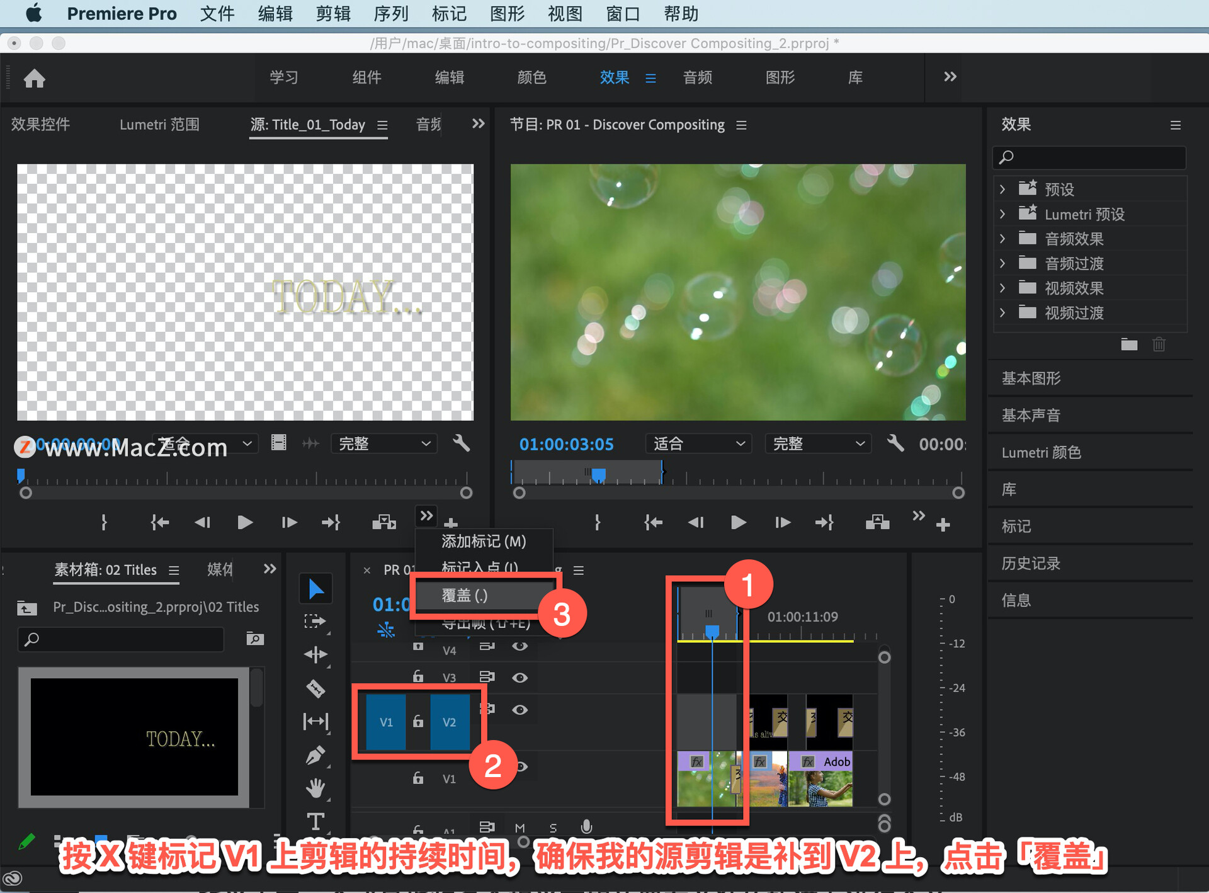
Task: Solo audio track A1
Action: [x=553, y=828]
